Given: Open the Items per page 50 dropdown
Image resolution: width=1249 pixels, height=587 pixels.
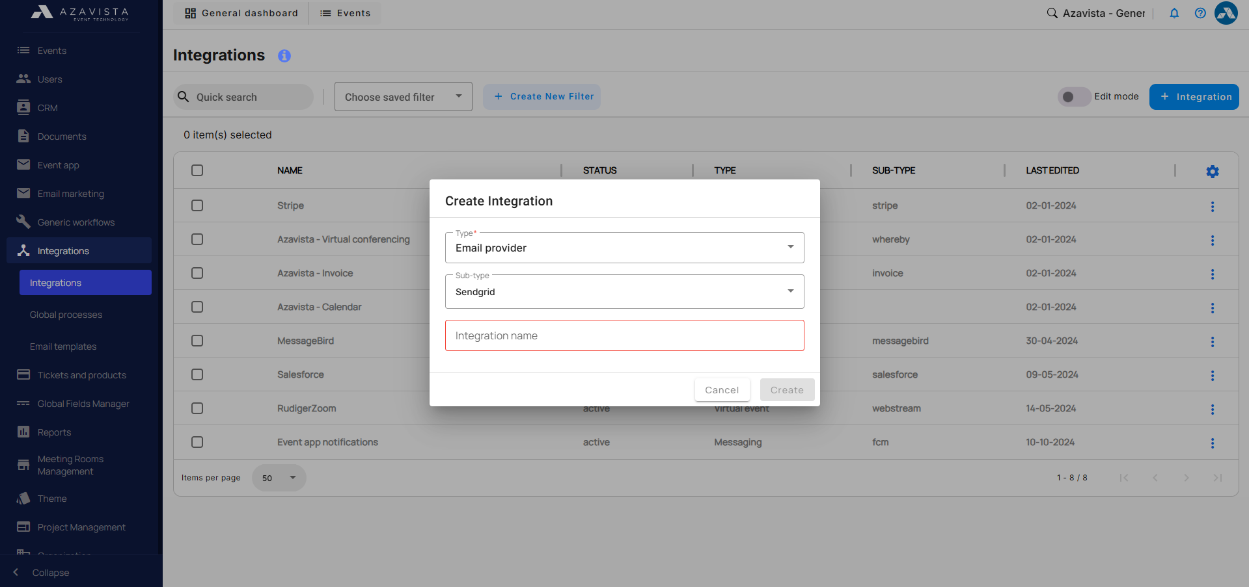Looking at the screenshot, I should (279, 478).
